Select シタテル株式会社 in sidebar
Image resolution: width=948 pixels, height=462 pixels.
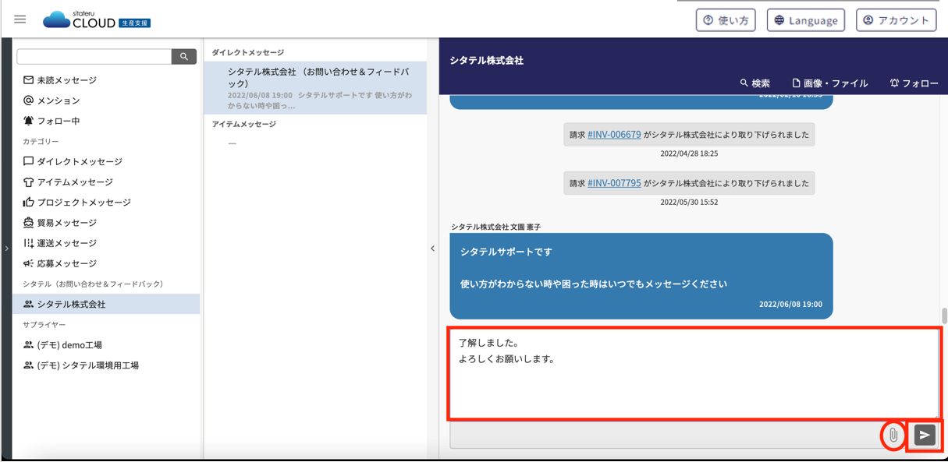coord(106,304)
